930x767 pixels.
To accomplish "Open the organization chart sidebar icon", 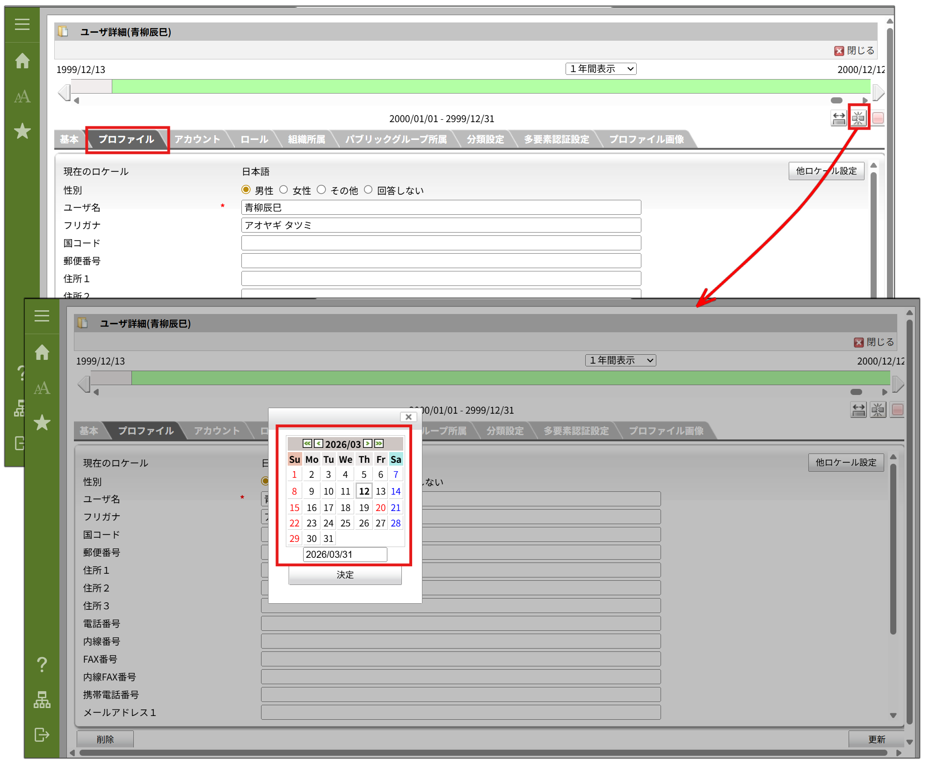I will pos(42,700).
